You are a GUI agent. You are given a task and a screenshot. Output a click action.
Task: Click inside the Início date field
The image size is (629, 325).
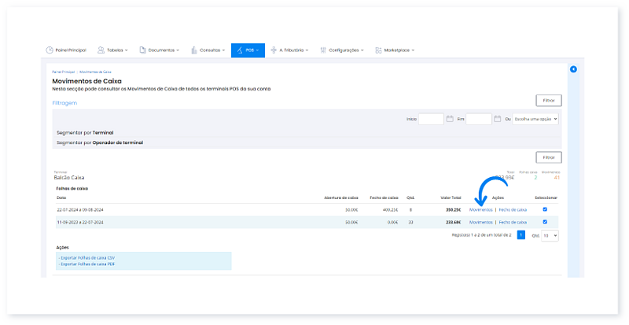click(x=431, y=119)
